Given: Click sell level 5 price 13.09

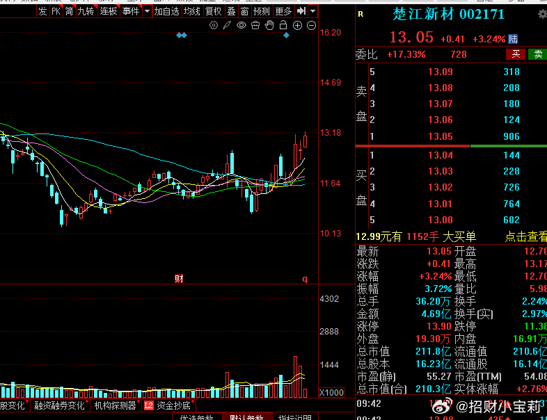Looking at the screenshot, I should pos(441,72).
